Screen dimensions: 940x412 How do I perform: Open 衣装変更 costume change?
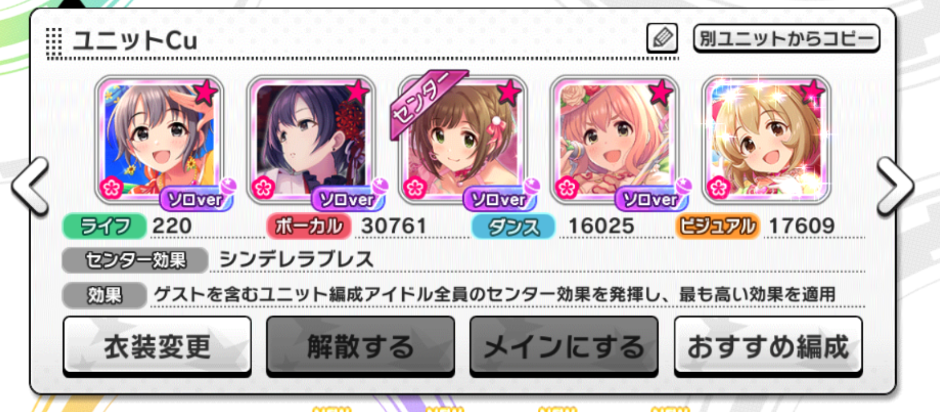157,347
